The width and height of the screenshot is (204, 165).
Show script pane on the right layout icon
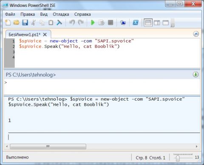click(x=157, y=23)
